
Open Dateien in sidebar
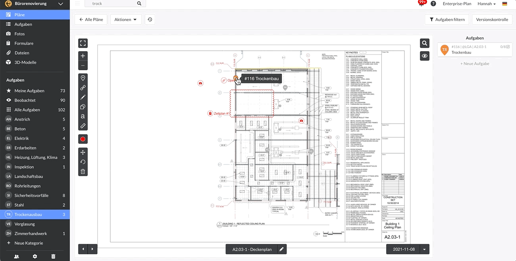35,53
